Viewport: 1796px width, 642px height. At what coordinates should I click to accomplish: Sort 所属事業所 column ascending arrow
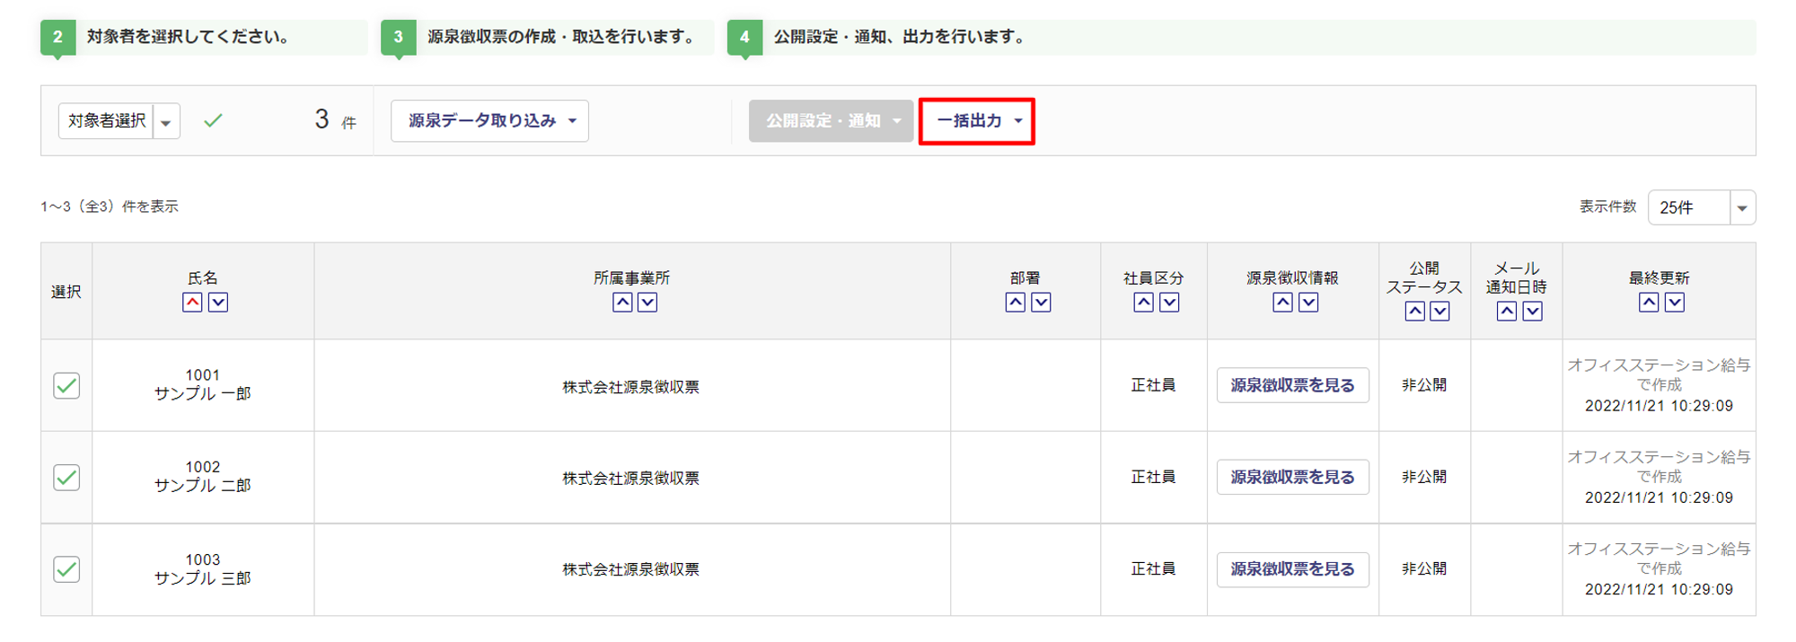pyautogui.click(x=622, y=303)
